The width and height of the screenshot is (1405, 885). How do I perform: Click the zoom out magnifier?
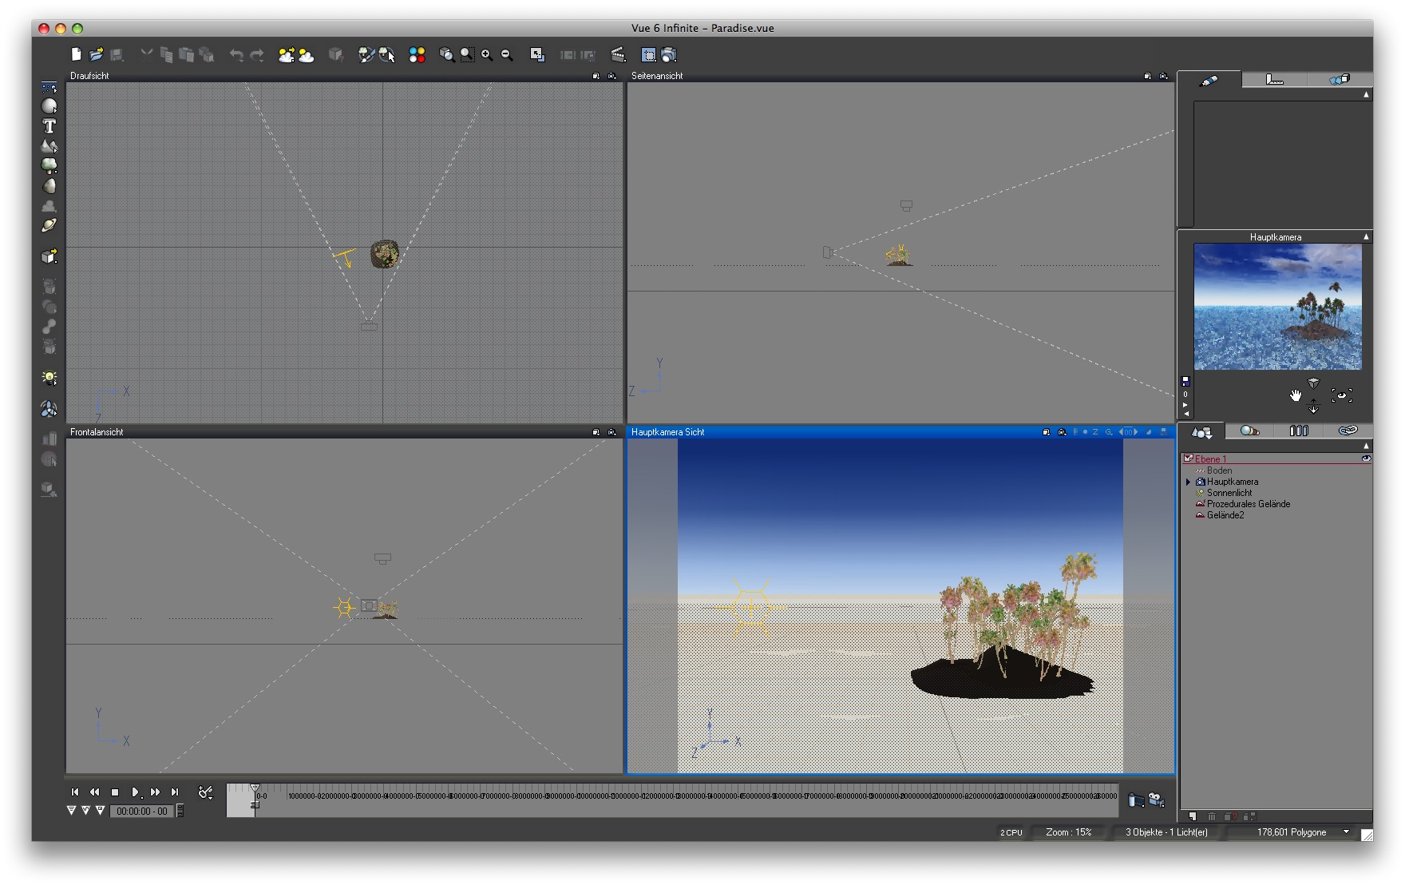(x=507, y=54)
